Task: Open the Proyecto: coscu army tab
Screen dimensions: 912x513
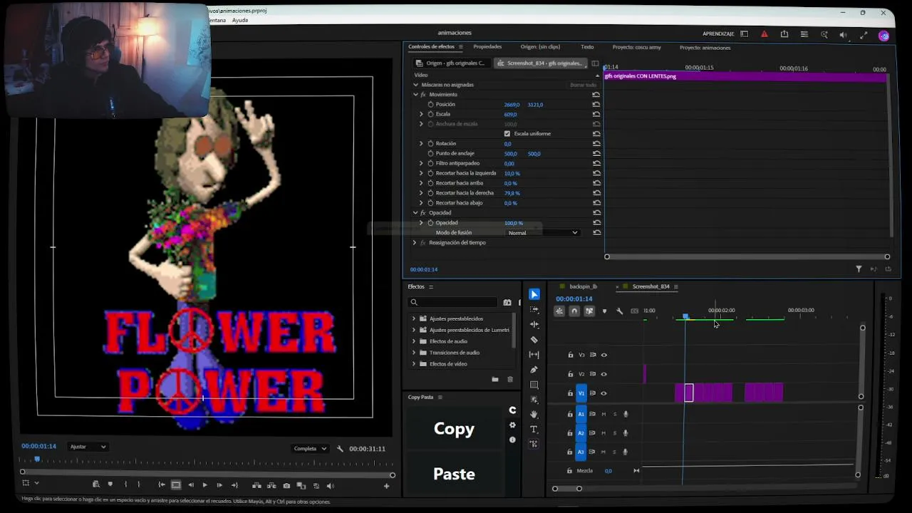Action: click(636, 48)
